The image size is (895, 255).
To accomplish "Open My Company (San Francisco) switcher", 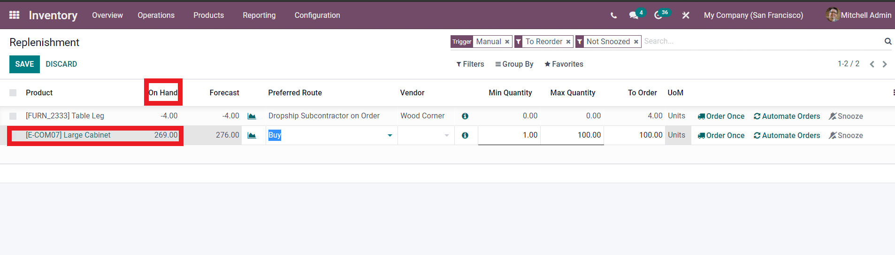I will click(753, 15).
